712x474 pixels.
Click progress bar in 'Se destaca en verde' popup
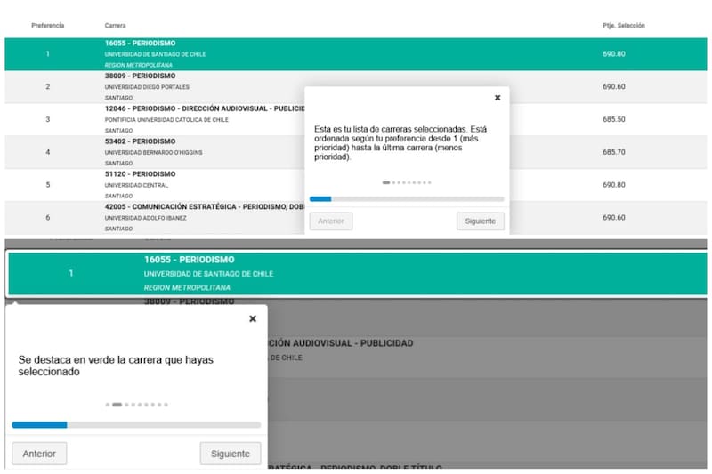coord(136,425)
